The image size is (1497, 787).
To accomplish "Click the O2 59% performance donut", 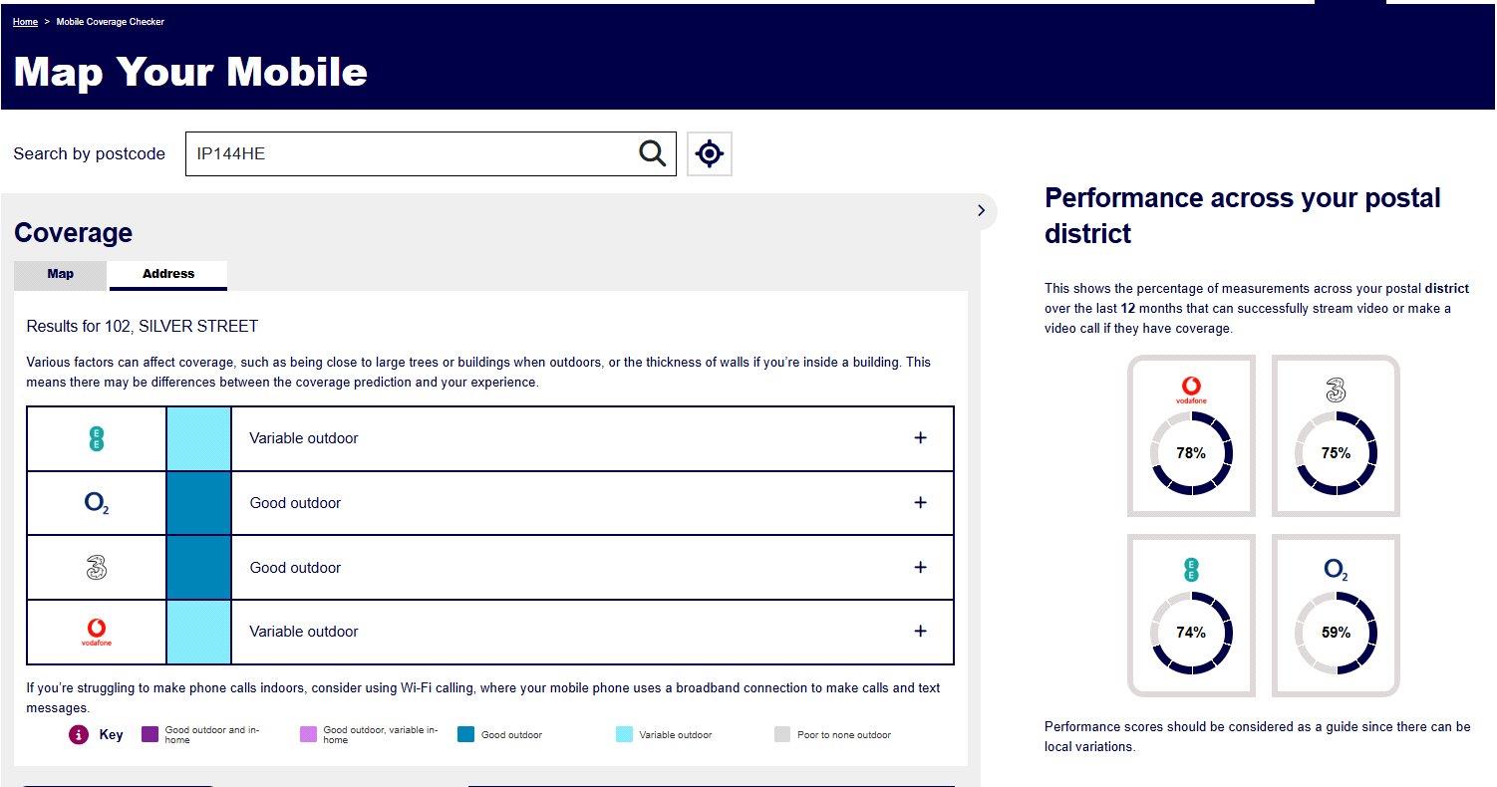I will 1336,633.
